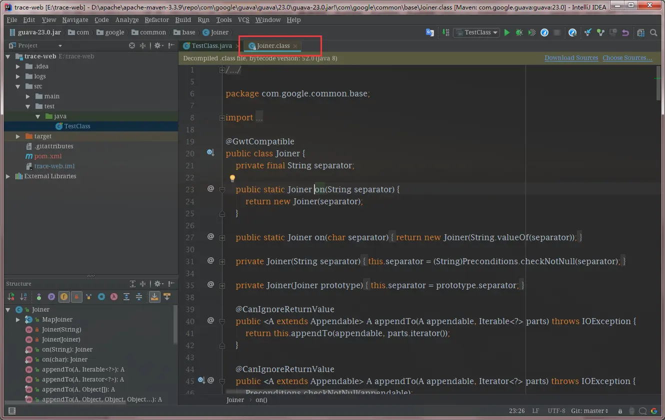Toggle Show non-public members lock filter
Image resolution: width=665 pixels, height=420 pixels.
pyautogui.click(x=76, y=297)
